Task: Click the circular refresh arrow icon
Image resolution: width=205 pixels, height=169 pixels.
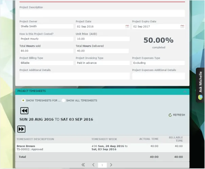Action: [170, 115]
